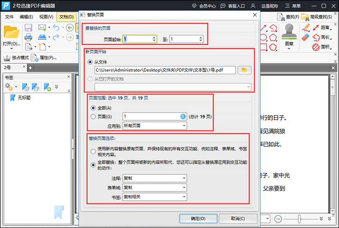Click the Open folder icon
Screen dimensions: 339x228
[11, 32]
